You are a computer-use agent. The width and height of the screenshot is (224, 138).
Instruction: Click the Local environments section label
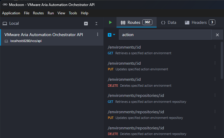14,24
